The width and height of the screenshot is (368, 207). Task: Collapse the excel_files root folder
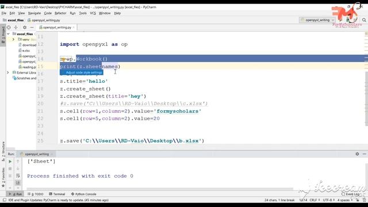point(9,34)
